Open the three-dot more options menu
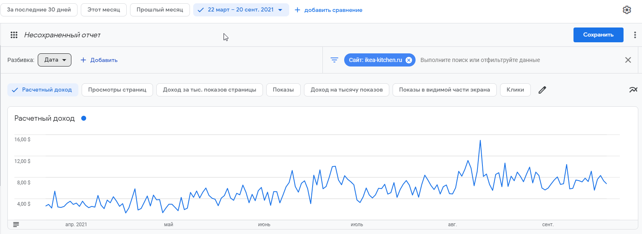The width and height of the screenshot is (642, 234). tap(635, 35)
